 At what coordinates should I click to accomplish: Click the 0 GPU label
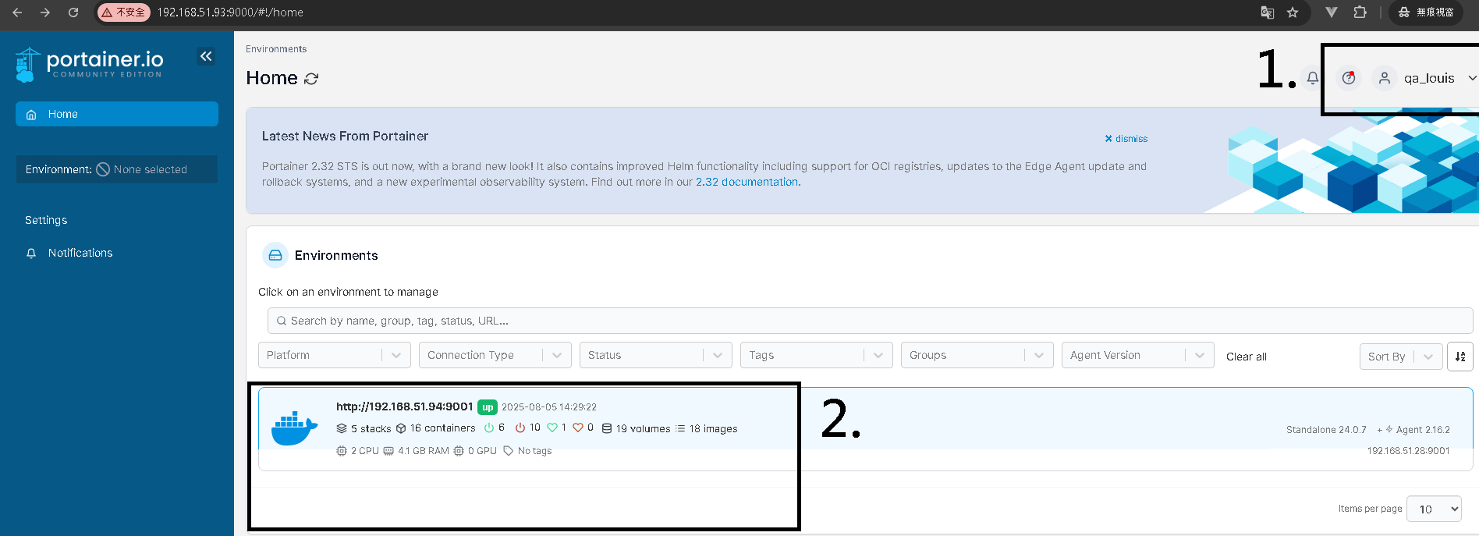click(x=475, y=451)
